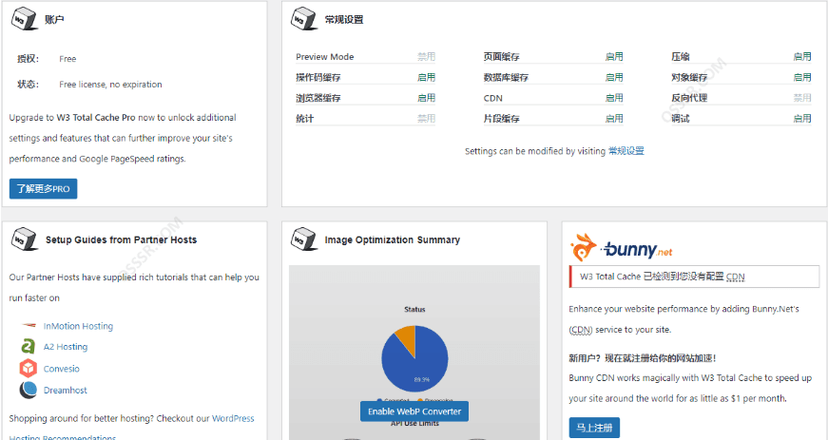Click the 页面缓存 启用 status

click(614, 57)
